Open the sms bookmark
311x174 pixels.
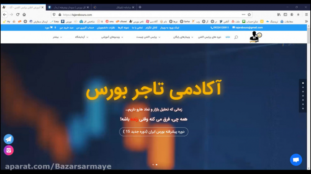click(110, 22)
